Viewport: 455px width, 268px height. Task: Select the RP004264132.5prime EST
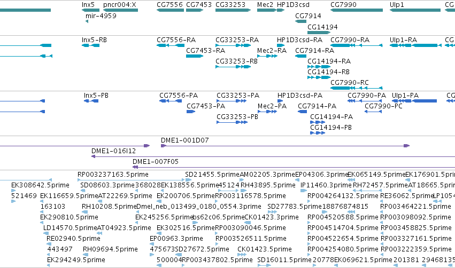(x=309, y=201)
